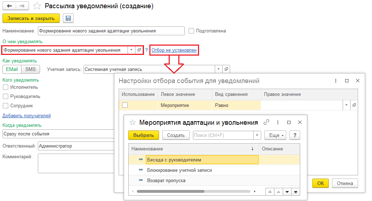Toggle the Использование checkbox for Мероприятие row

(x=125, y=105)
